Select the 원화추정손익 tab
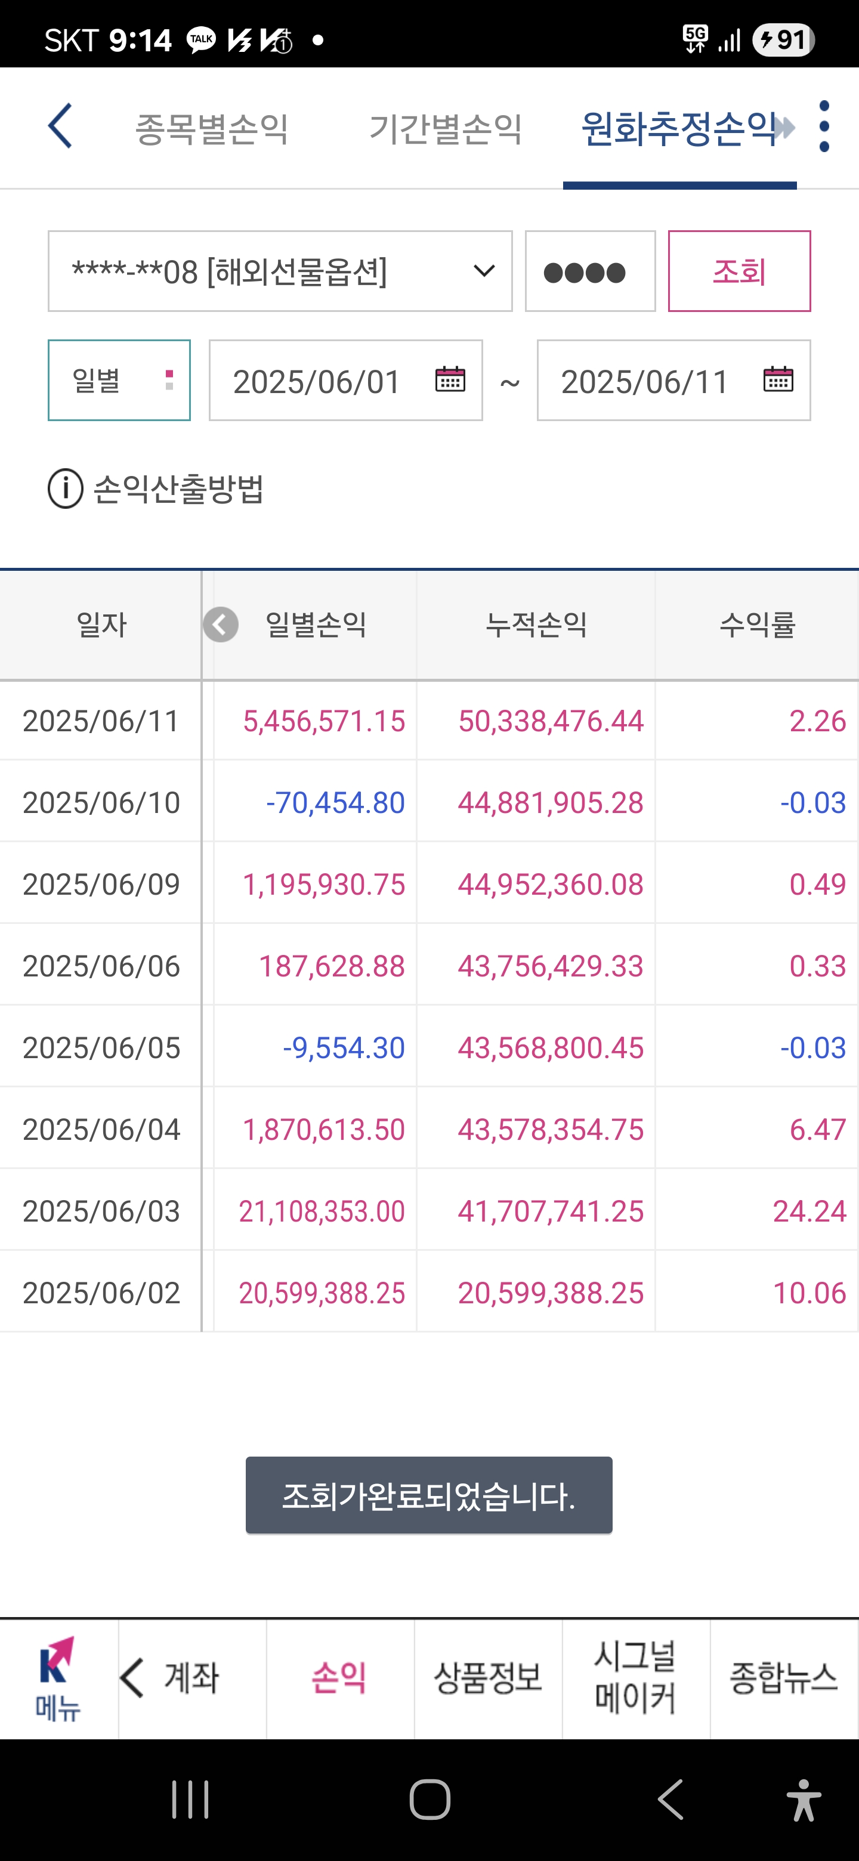The width and height of the screenshot is (859, 1861). (x=679, y=129)
